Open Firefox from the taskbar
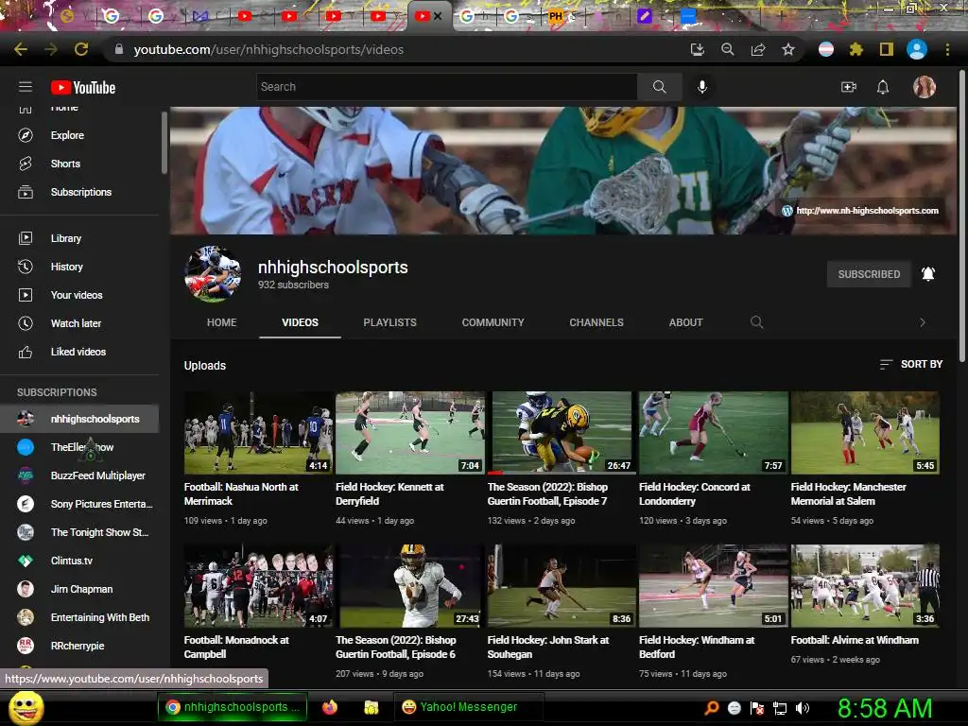Screen dimensions: 968x726 pyautogui.click(x=330, y=707)
